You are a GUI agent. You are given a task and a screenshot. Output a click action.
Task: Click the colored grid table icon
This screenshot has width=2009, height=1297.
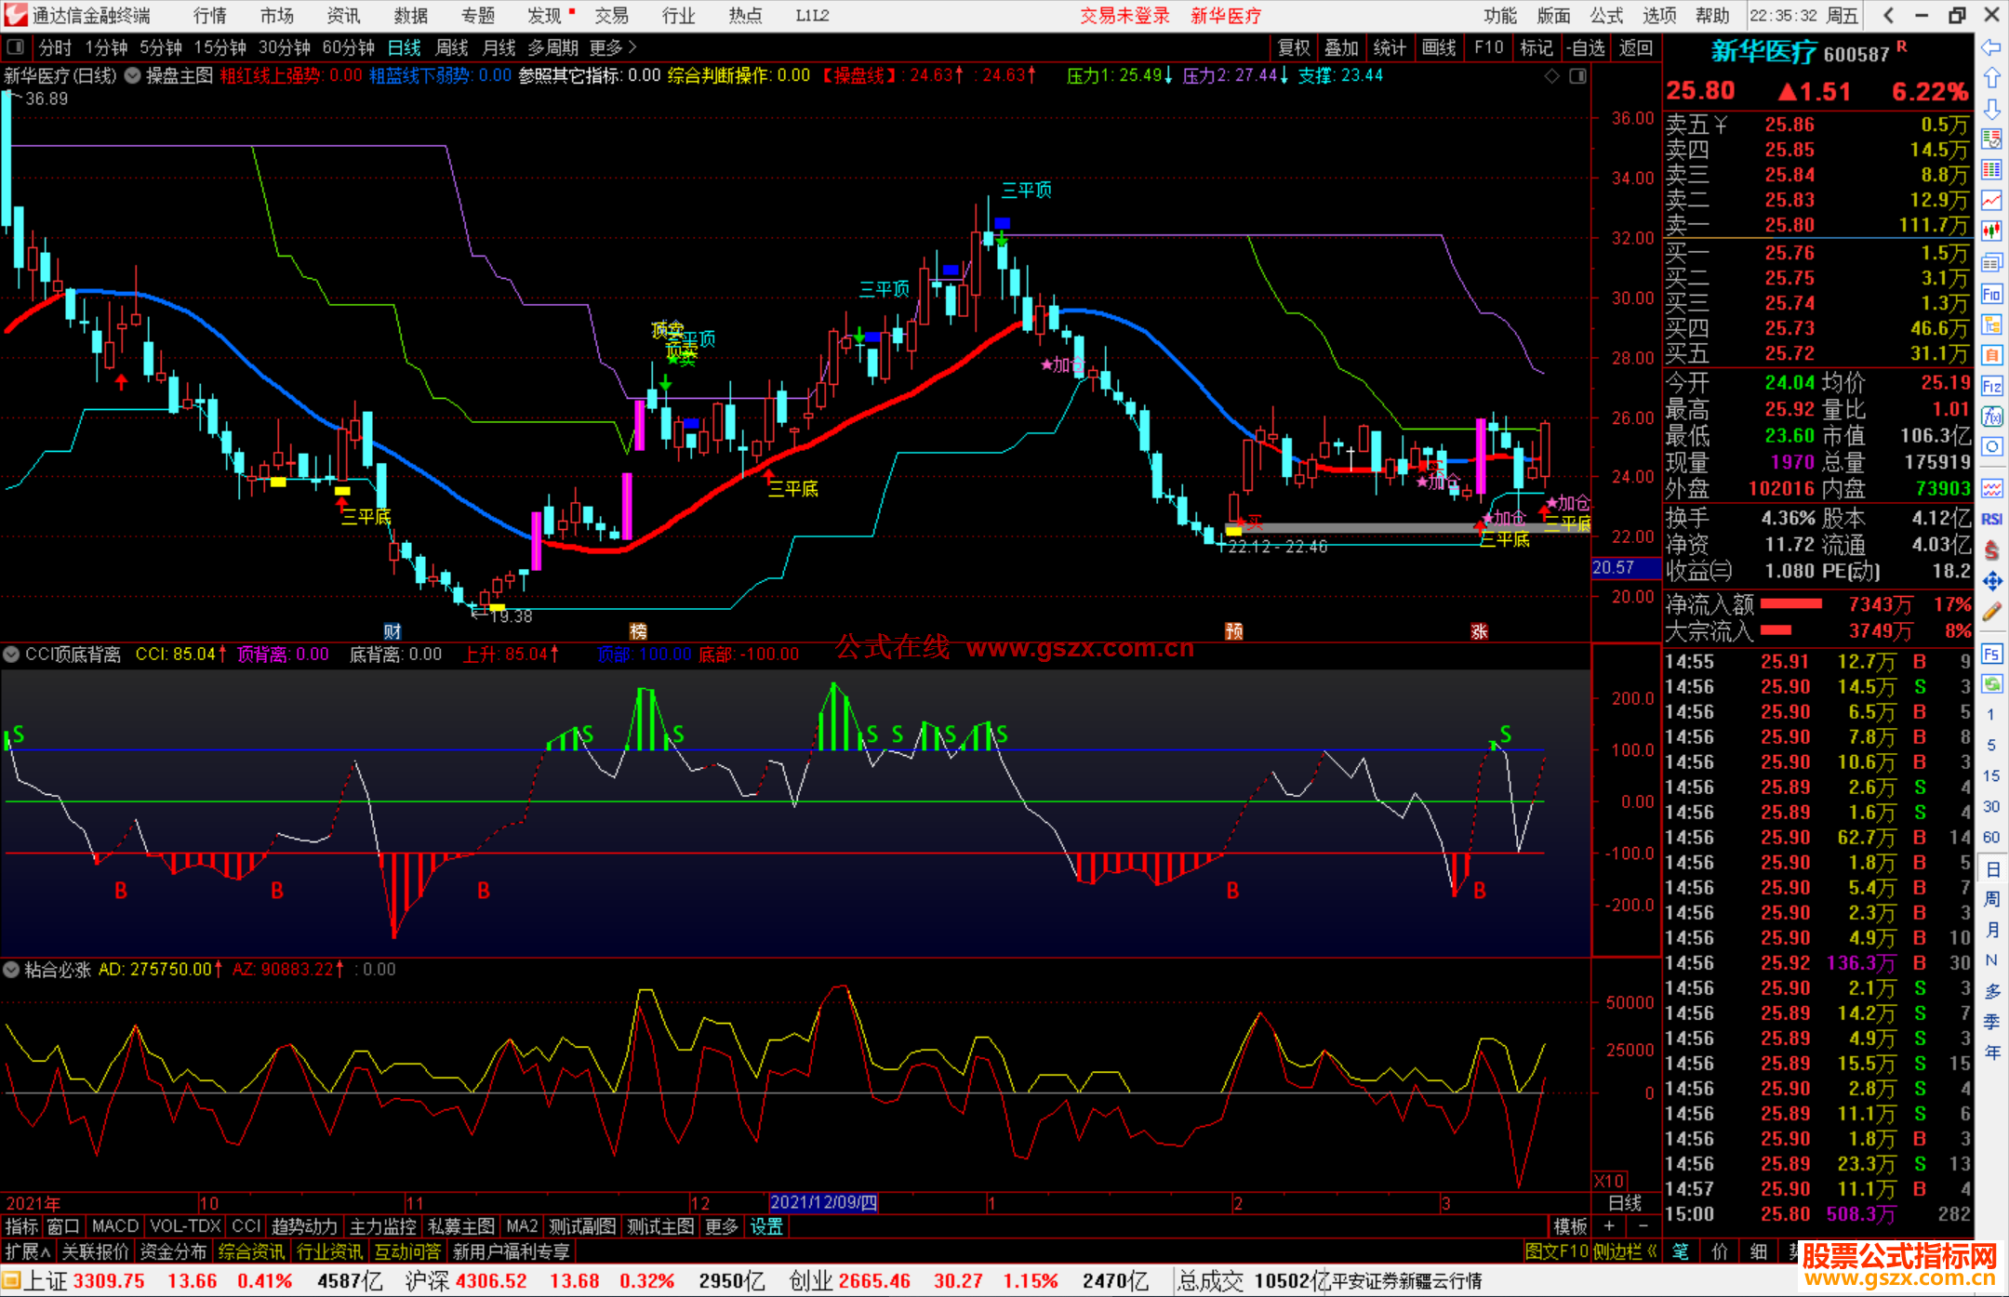click(x=1991, y=169)
